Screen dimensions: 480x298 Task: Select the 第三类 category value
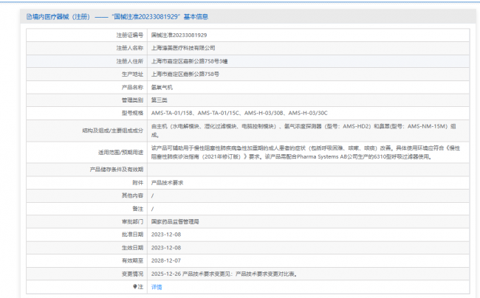(x=160, y=100)
